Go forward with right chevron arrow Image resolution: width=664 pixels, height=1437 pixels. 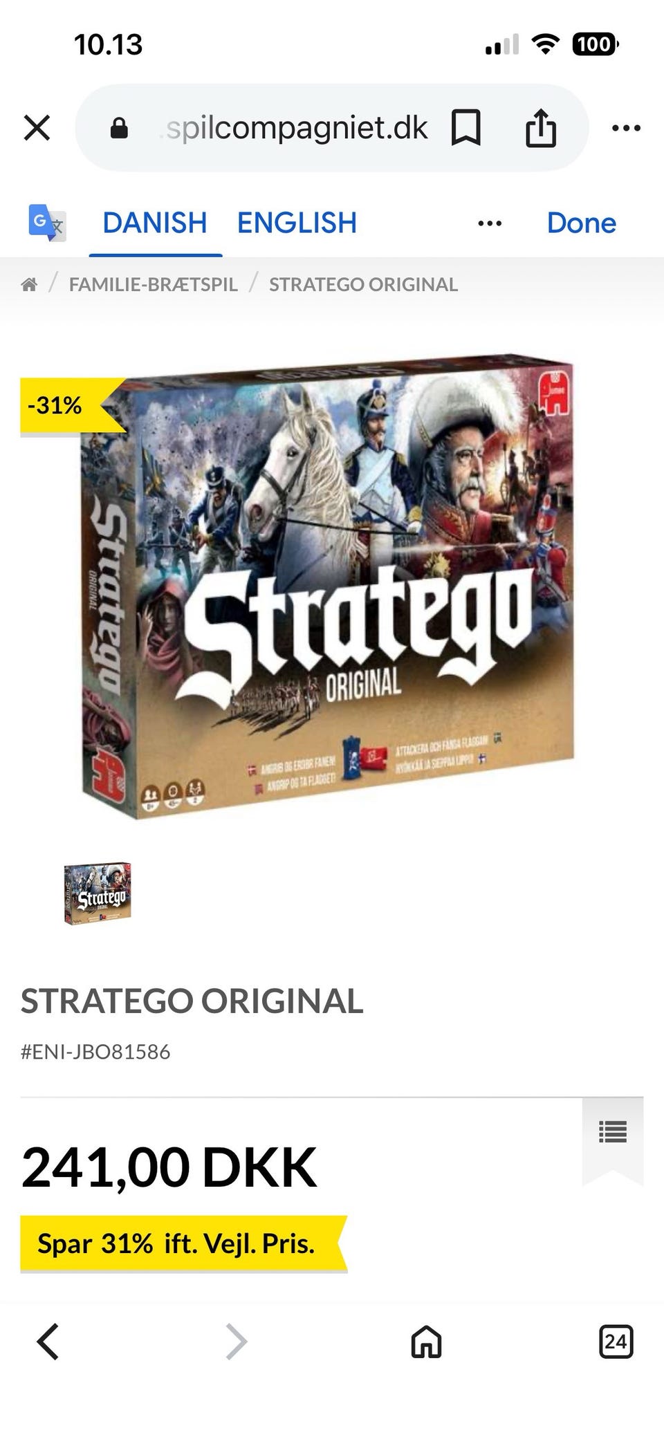click(x=237, y=1342)
